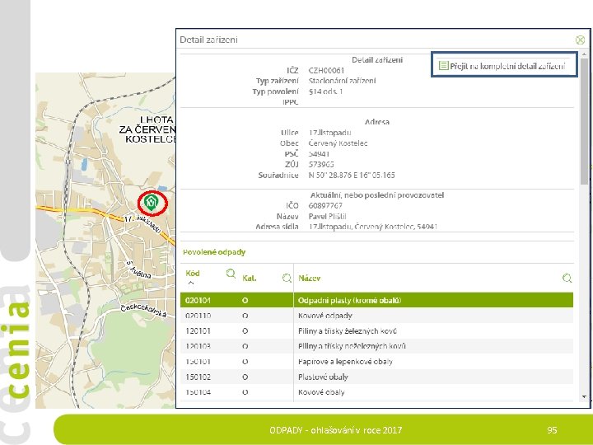Click the green facility marker on map

(152, 203)
